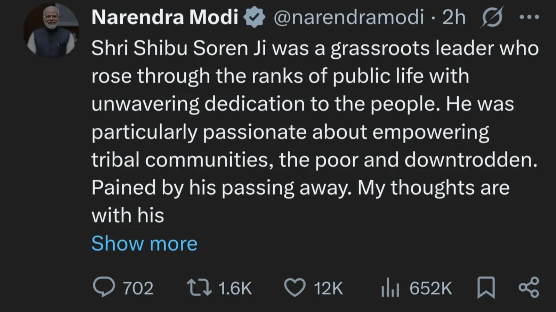Like the post with heart icon
The width and height of the screenshot is (556, 312).
[295, 288]
